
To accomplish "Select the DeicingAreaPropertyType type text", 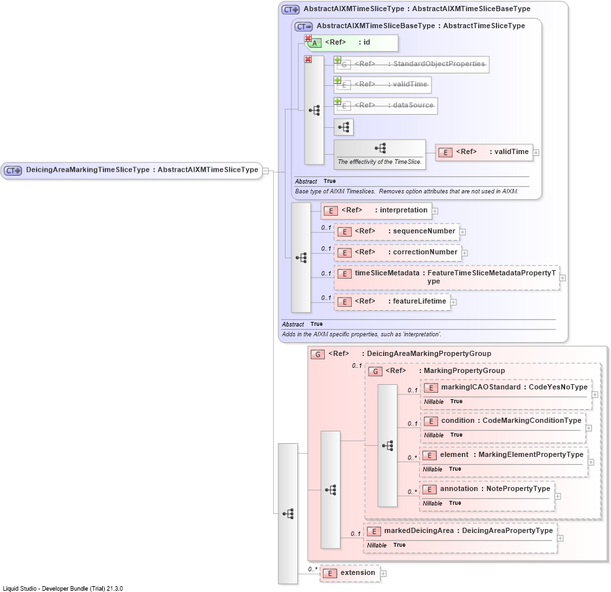I will point(508,531).
